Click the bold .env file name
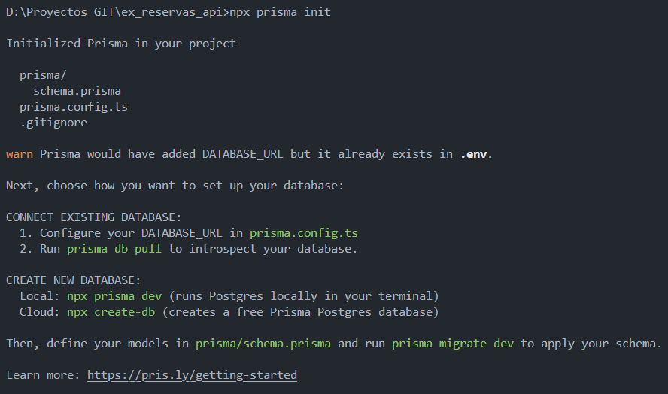Viewport: 668px width, 394px height. coord(475,154)
